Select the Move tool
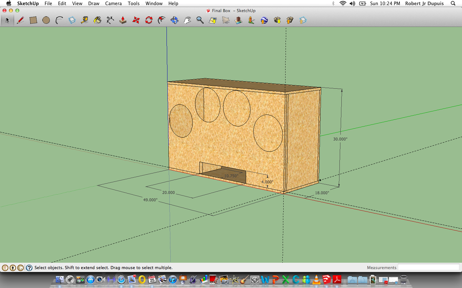This screenshot has height=288, width=462. click(x=136, y=20)
